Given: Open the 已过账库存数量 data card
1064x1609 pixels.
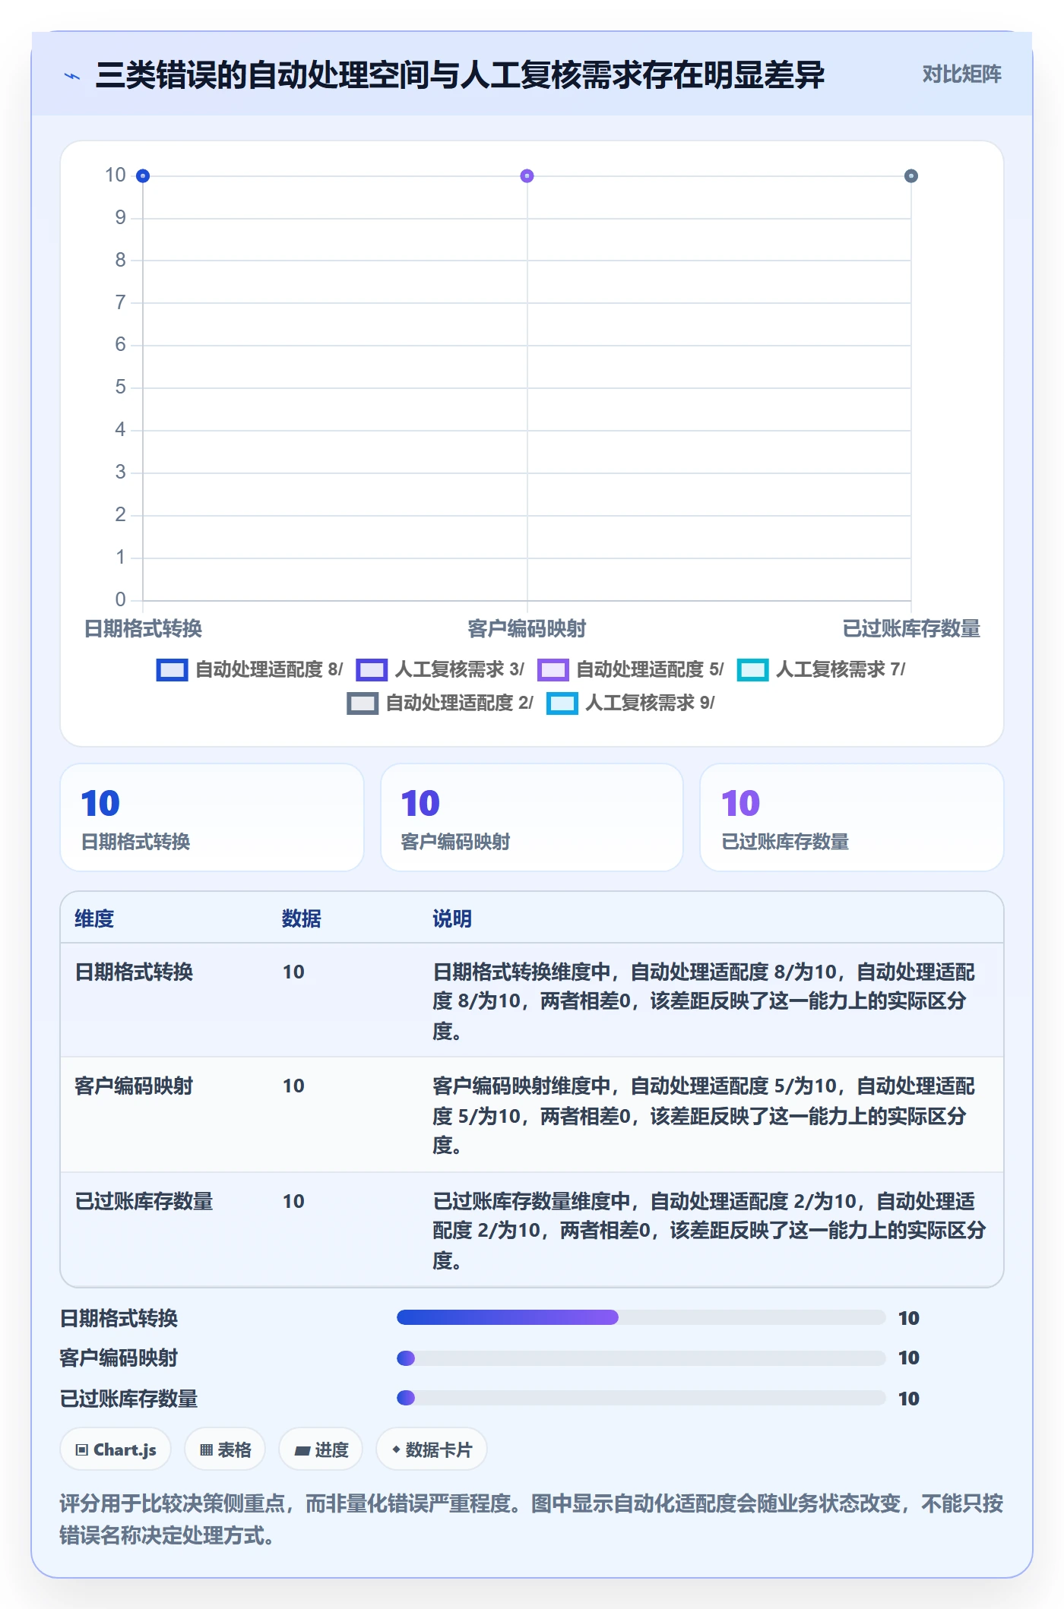Looking at the screenshot, I should pyautogui.click(x=852, y=817).
